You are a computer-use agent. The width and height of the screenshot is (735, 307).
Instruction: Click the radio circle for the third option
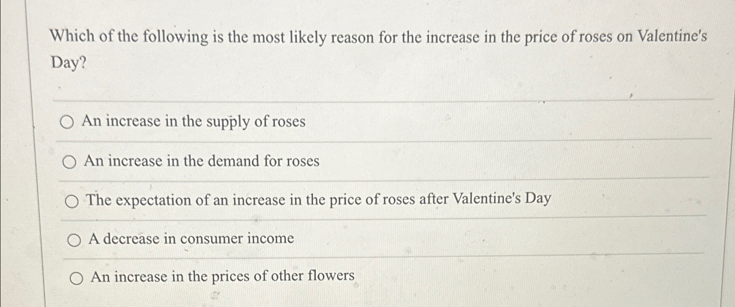click(x=72, y=201)
